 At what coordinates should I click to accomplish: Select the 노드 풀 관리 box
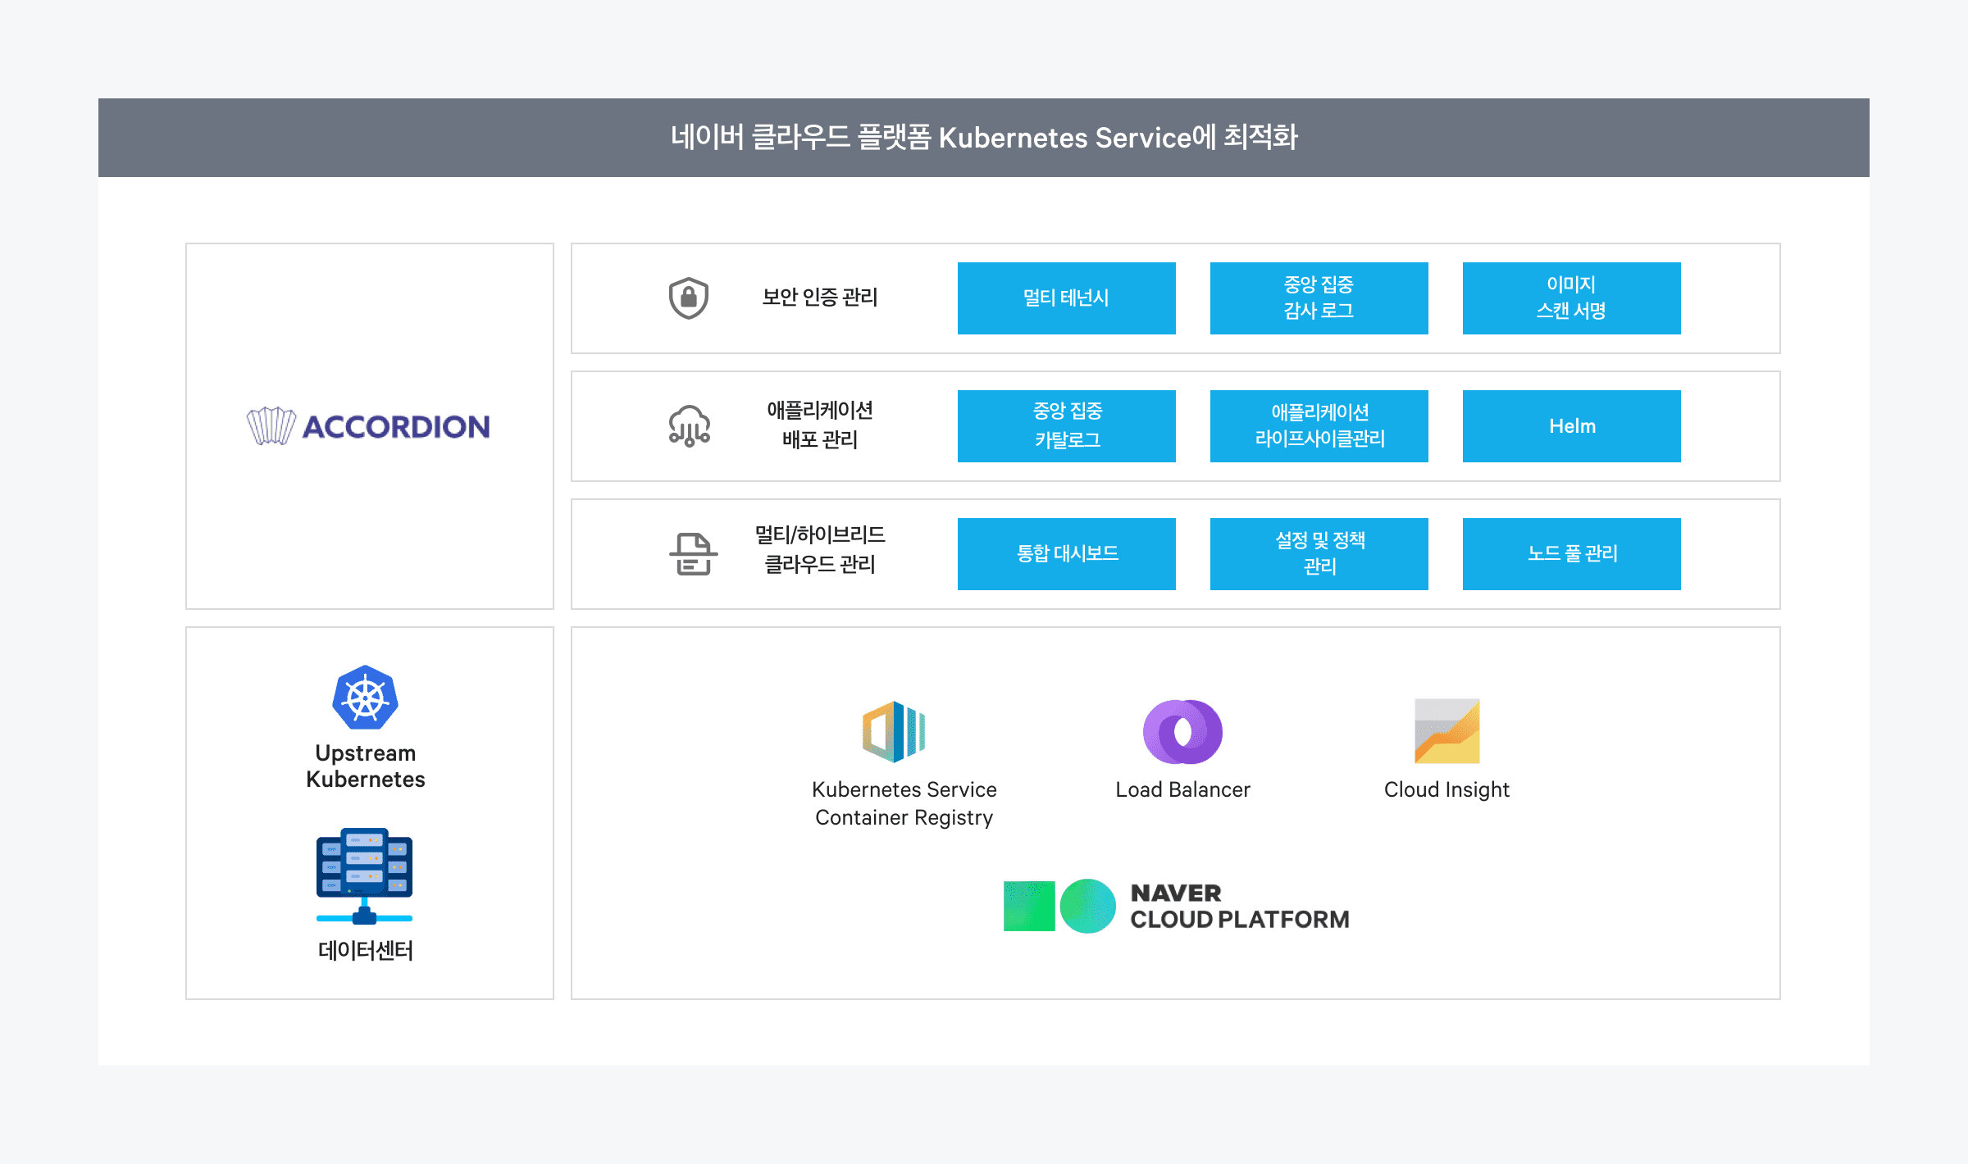point(1571,554)
